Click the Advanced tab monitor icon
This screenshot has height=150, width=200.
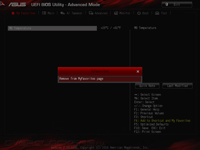(91, 13)
